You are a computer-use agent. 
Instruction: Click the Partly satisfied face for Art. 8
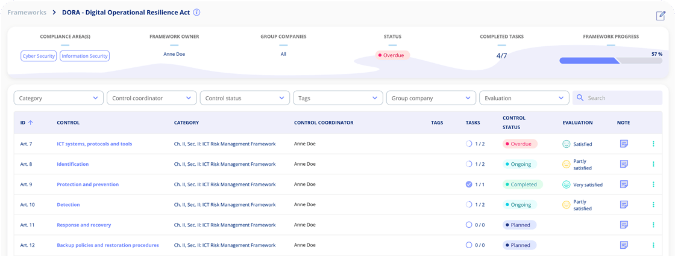pos(567,164)
